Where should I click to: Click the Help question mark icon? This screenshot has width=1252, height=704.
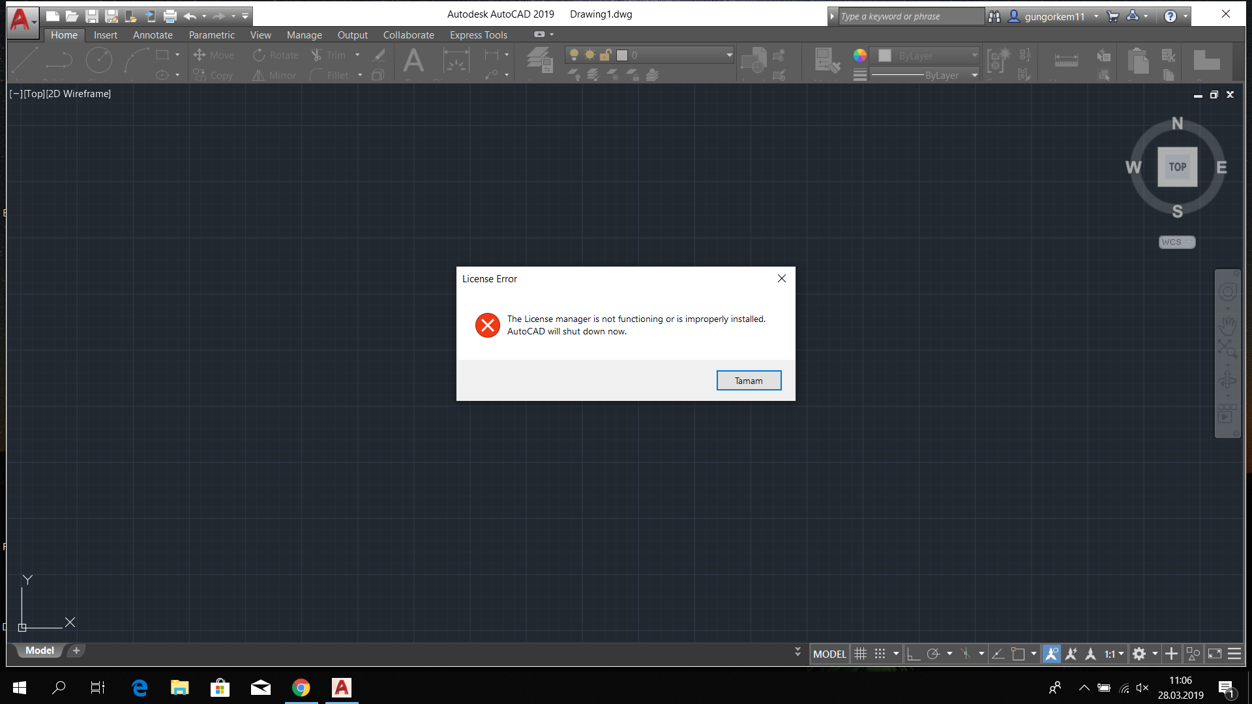tap(1170, 16)
